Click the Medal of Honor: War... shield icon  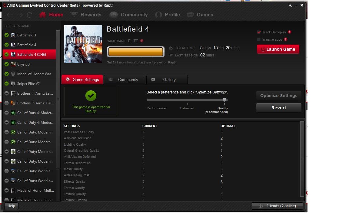13,74
